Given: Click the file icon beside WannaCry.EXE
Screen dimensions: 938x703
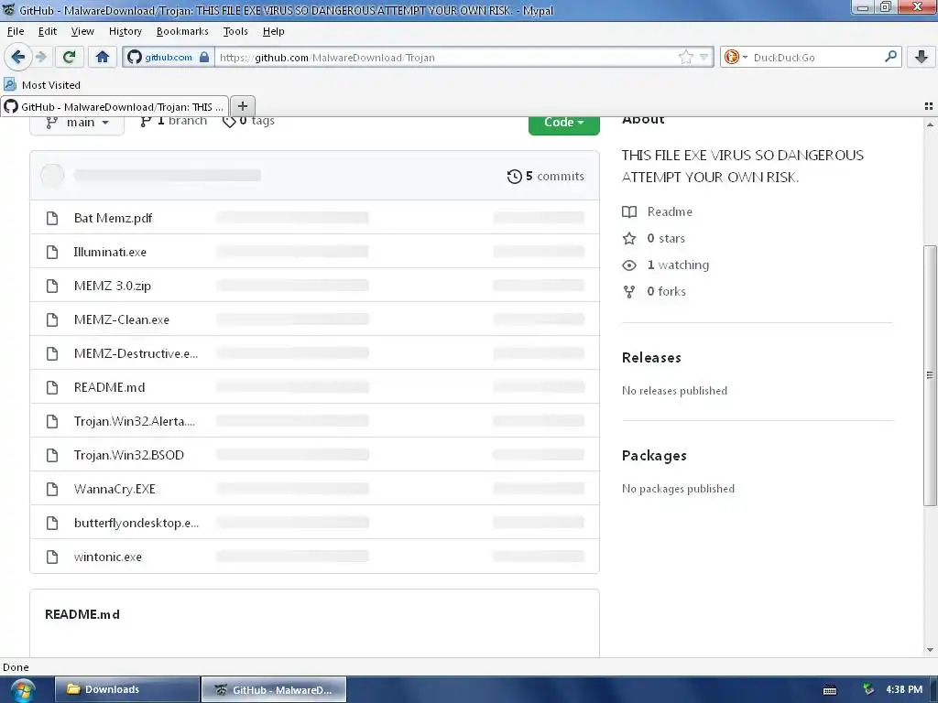Looking at the screenshot, I should pos(52,489).
